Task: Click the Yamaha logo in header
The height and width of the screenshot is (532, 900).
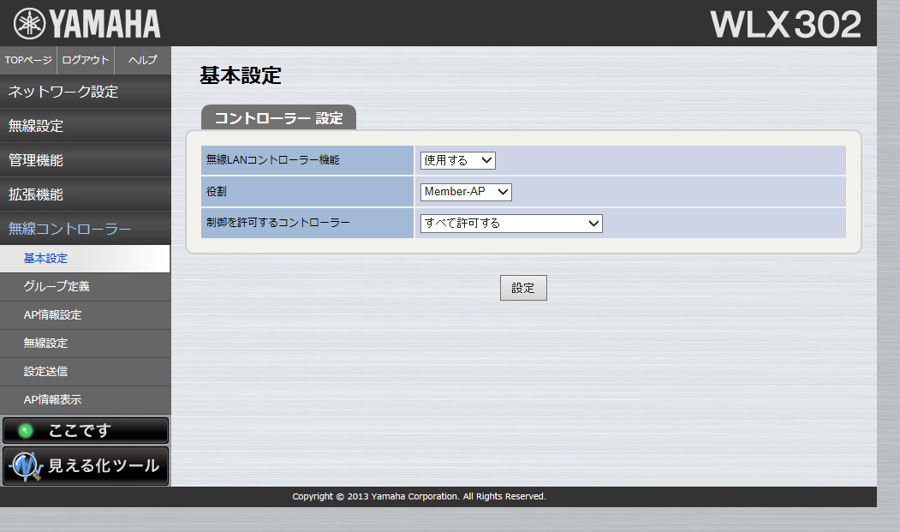Action: [x=86, y=23]
